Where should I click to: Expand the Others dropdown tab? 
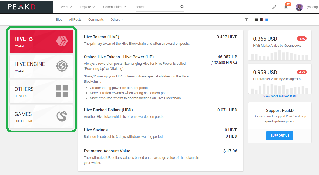coord(117,20)
